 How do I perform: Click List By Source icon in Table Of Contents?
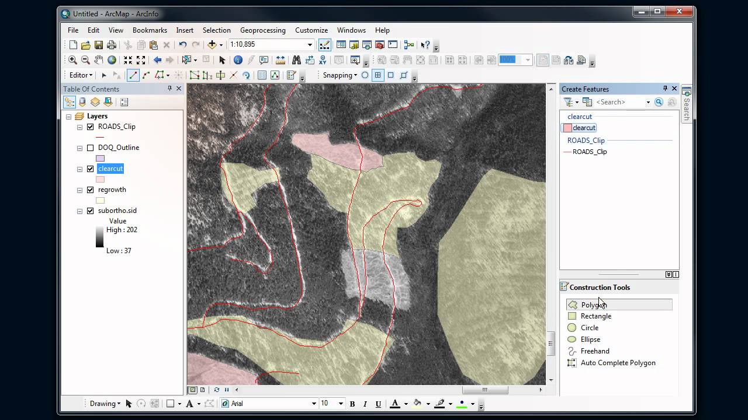point(82,102)
